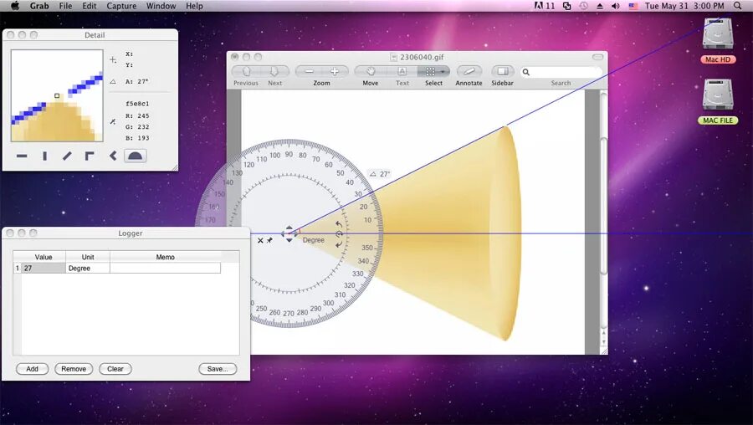Nudge protractor right with the right arrow
Screen dimensions: 753x425
296,234
